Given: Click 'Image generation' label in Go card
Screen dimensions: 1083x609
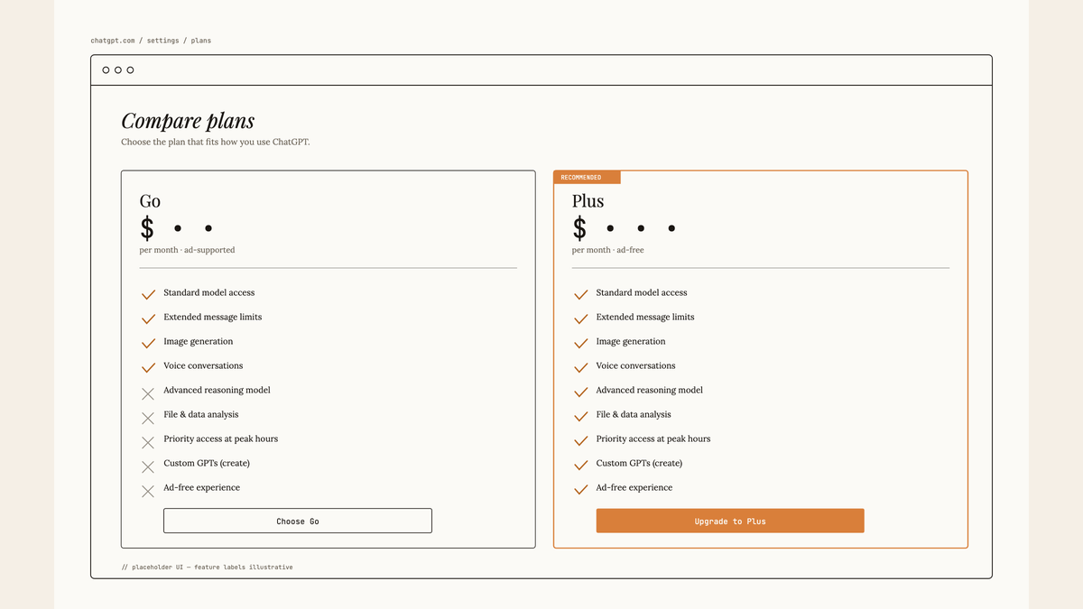Looking at the screenshot, I should (198, 341).
